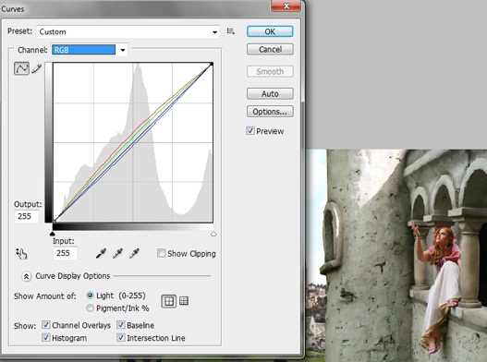Close the Curves dialog window
This screenshot has width=487, height=362.
[x=286, y=6]
